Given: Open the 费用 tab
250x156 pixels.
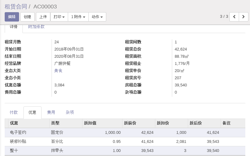Looking at the screenshot, I should [51, 112].
